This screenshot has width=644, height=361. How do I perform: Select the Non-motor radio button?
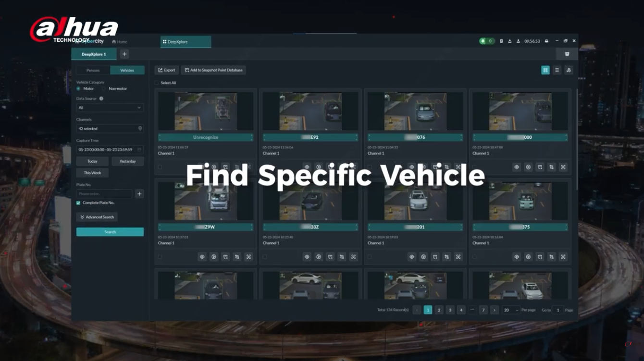click(x=104, y=89)
